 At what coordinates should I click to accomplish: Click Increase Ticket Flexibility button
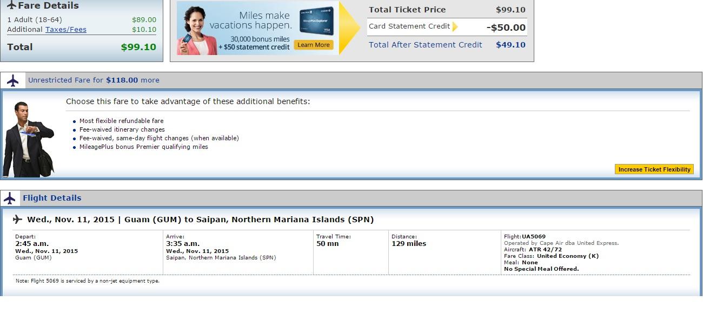click(654, 169)
